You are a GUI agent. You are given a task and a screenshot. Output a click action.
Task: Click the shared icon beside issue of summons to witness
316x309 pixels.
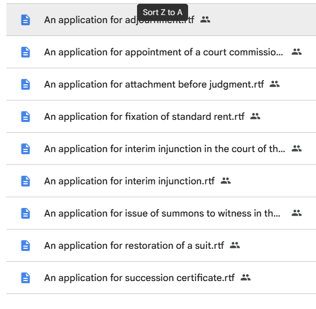[297, 213]
